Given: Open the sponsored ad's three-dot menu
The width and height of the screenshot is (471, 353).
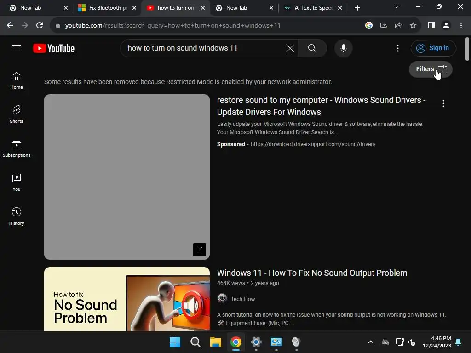Looking at the screenshot, I should [x=443, y=103].
